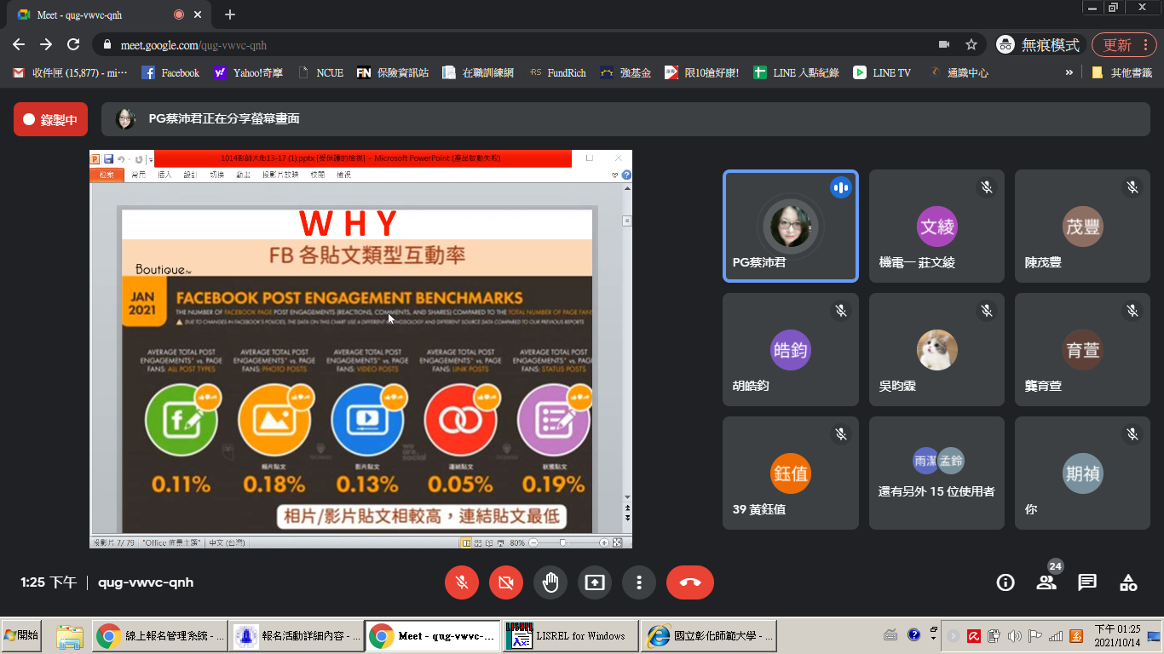Screen dimensions: 1164x654
Task: Go forward in Chrome
Action: point(46,44)
